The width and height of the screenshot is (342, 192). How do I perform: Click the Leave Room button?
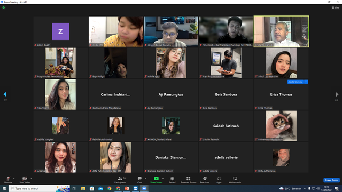[x=331, y=180]
